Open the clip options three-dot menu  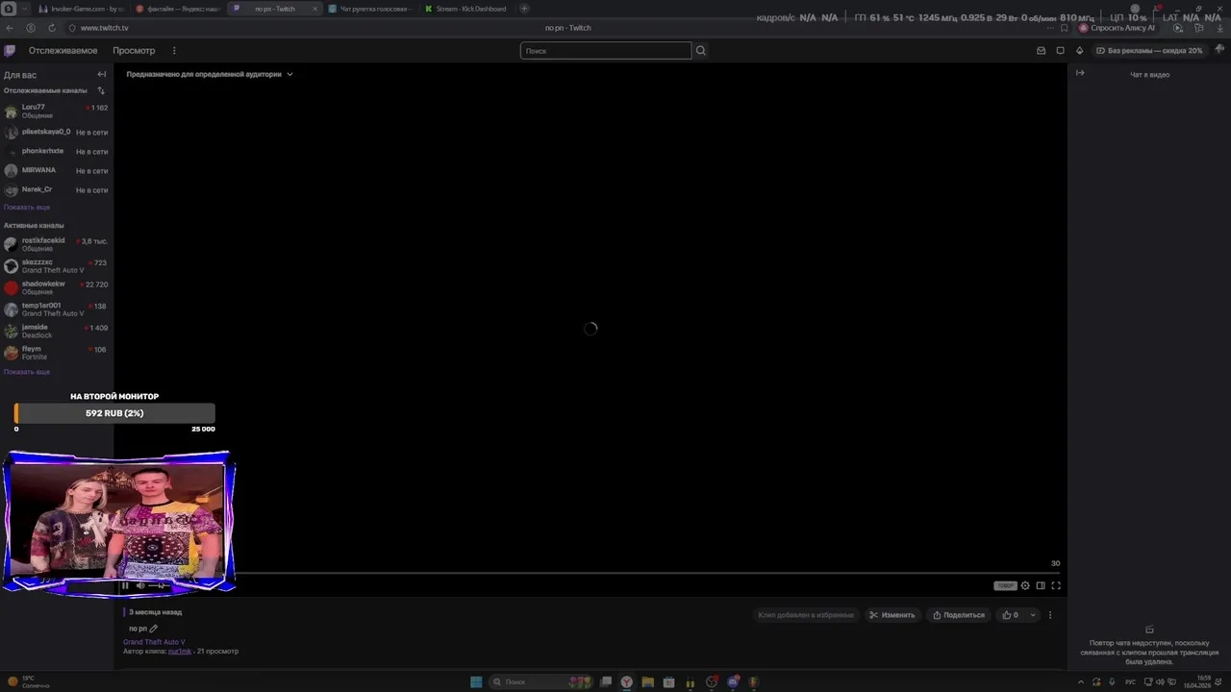point(1050,615)
